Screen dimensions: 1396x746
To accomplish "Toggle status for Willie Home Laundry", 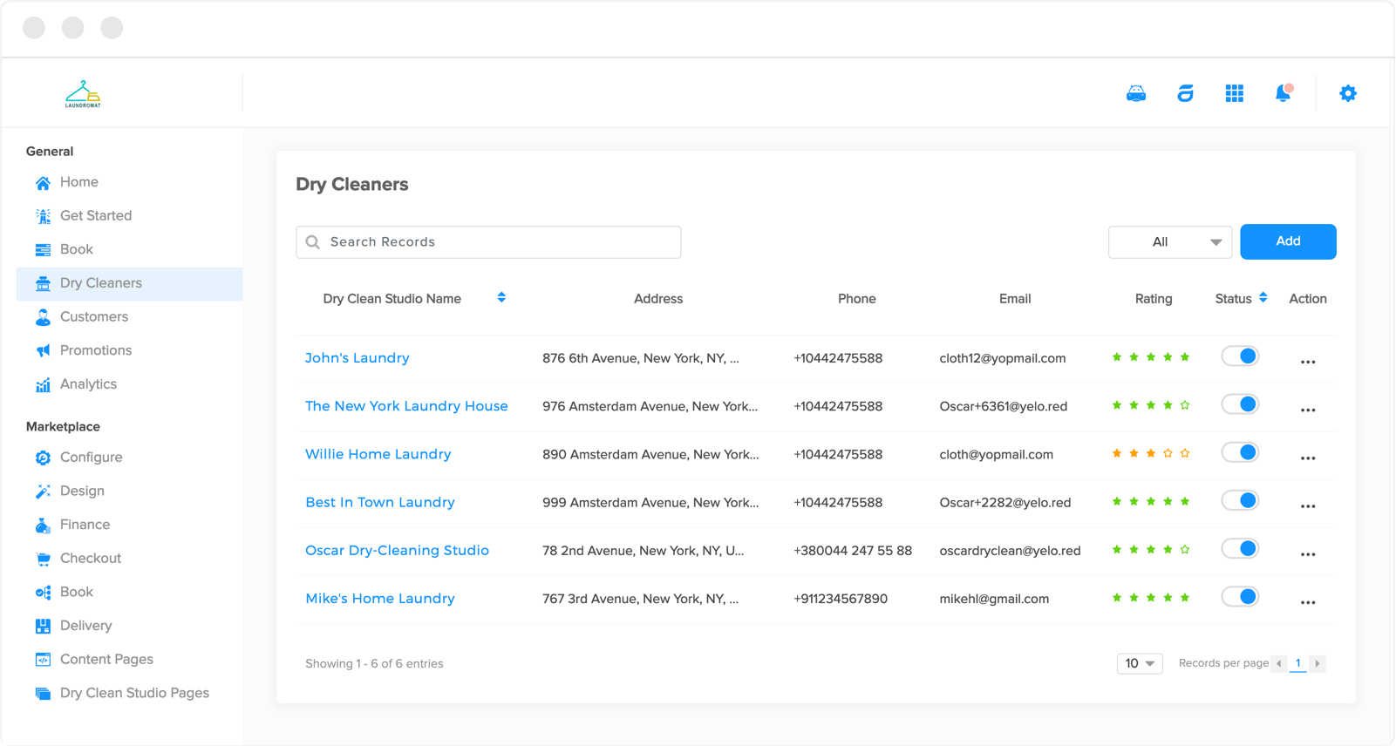I will tap(1240, 453).
